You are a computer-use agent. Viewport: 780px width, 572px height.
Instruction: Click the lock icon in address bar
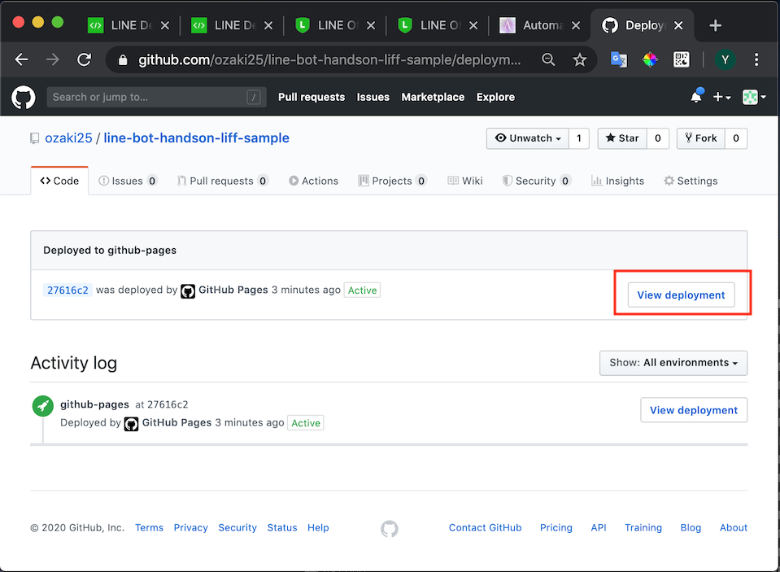pyautogui.click(x=122, y=60)
